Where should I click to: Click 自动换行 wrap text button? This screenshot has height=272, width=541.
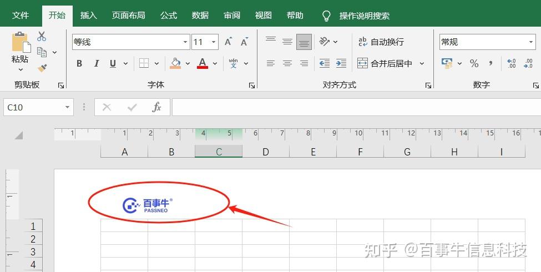(381, 42)
